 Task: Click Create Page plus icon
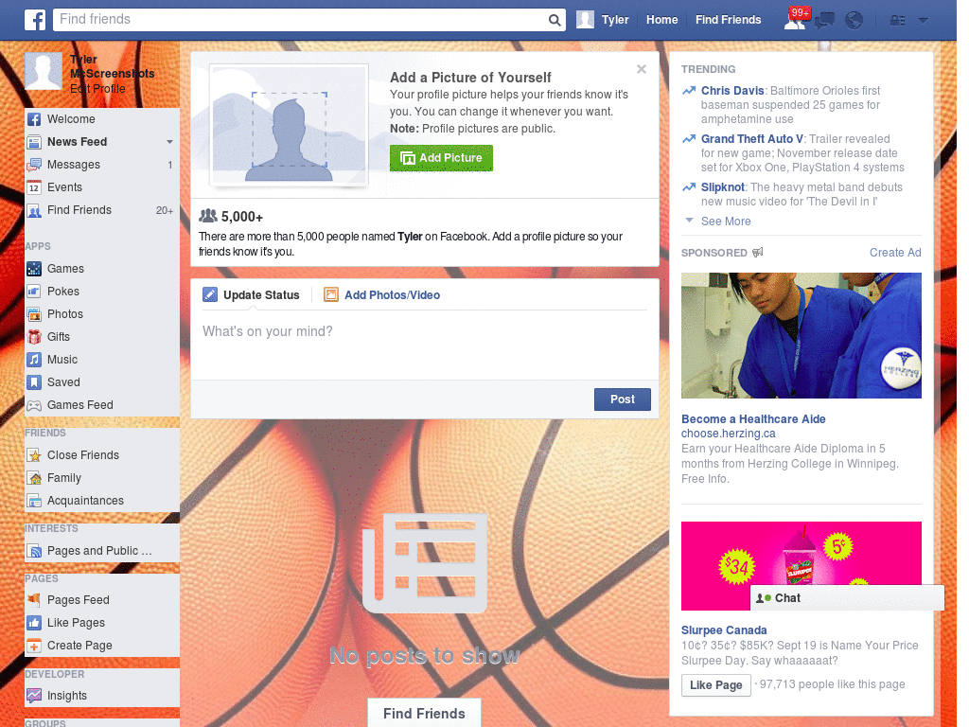point(34,646)
